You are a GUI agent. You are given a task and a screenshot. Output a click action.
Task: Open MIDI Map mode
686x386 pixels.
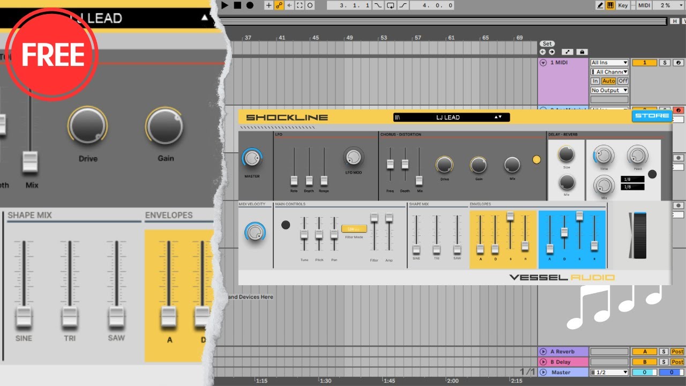point(645,5)
